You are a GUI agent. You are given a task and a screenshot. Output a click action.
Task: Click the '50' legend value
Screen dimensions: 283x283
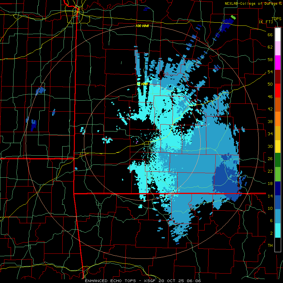coord(270,84)
